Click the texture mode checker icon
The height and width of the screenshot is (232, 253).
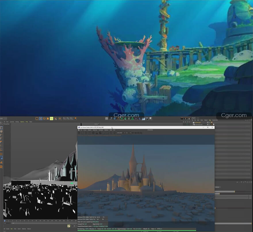pos(1,132)
